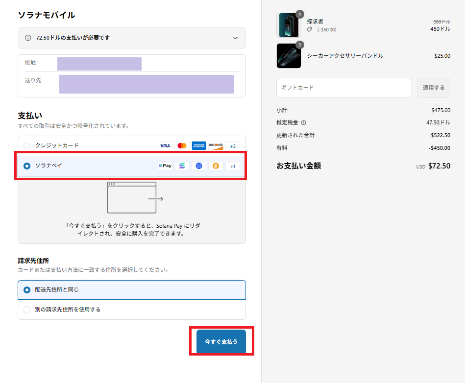This screenshot has width=465, height=383.
Task: Click the 適用する gift card button
Action: coord(434,88)
